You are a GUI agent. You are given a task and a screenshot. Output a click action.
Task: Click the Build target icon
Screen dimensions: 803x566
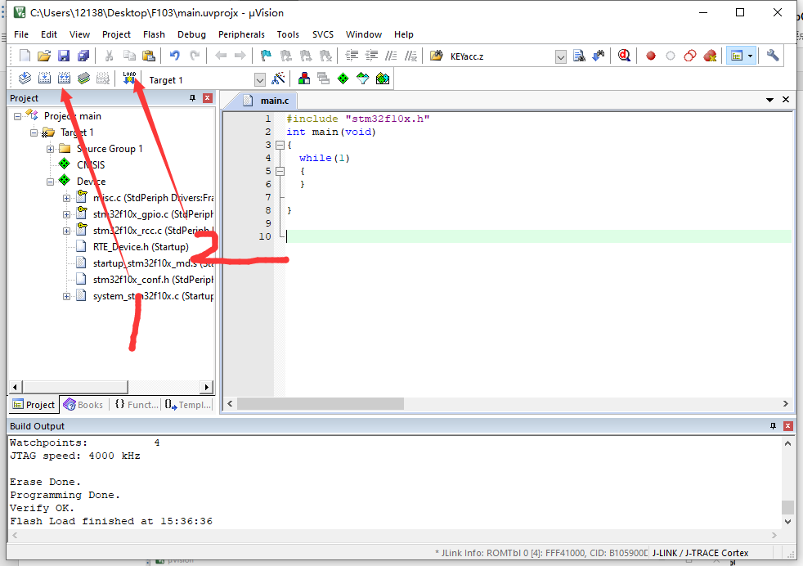pyautogui.click(x=44, y=79)
